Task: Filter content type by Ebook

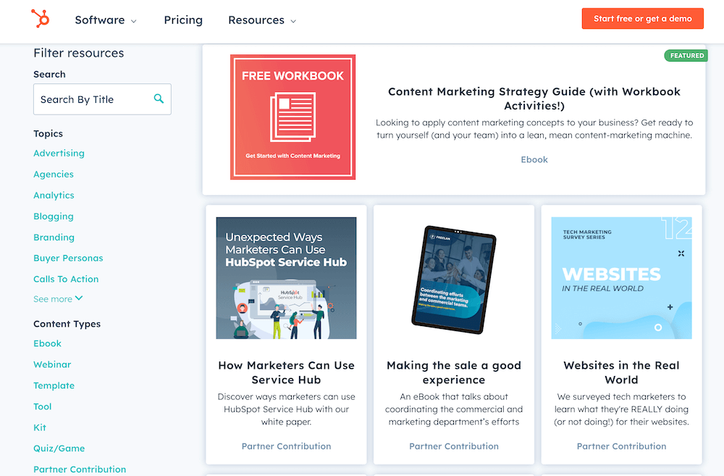Action: (47, 343)
